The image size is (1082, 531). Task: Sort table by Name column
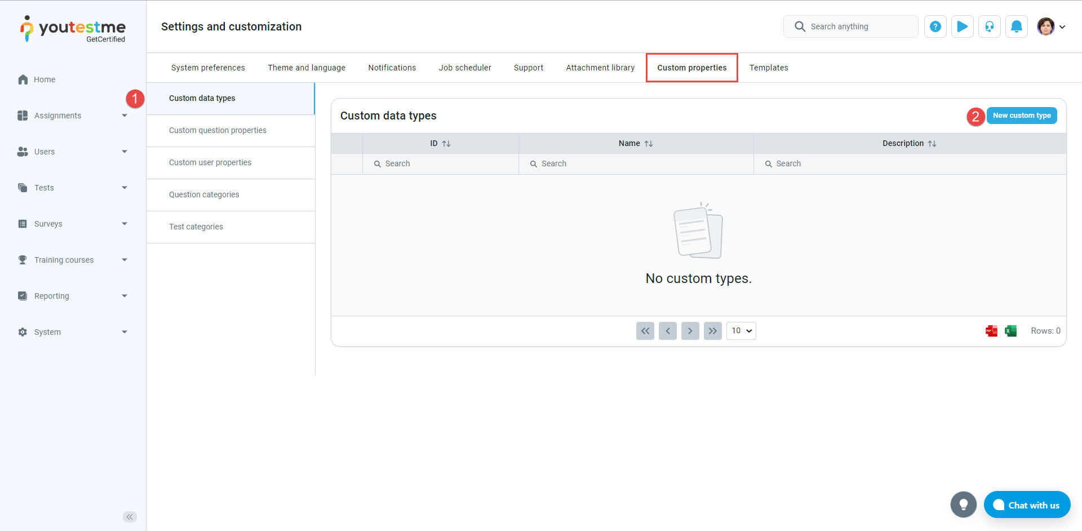point(648,144)
